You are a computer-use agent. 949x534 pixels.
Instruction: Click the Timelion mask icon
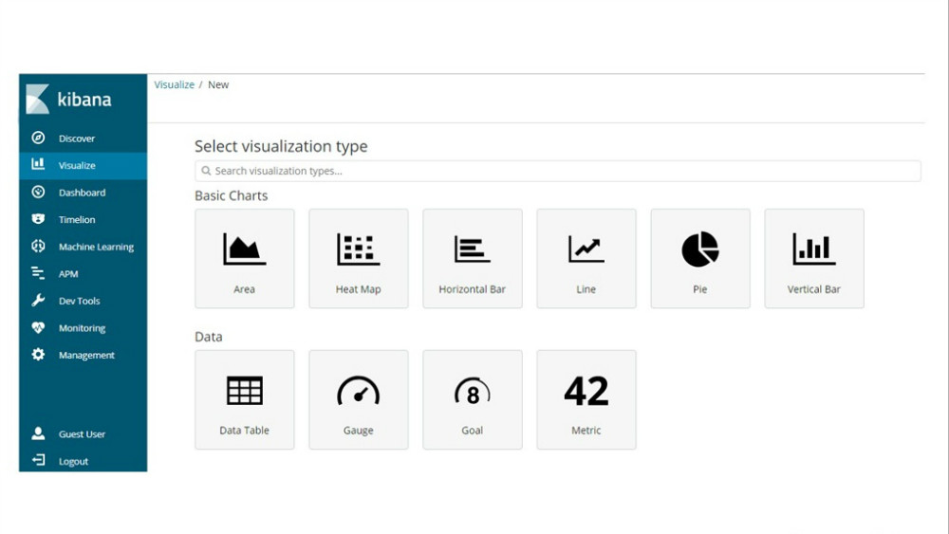38,219
